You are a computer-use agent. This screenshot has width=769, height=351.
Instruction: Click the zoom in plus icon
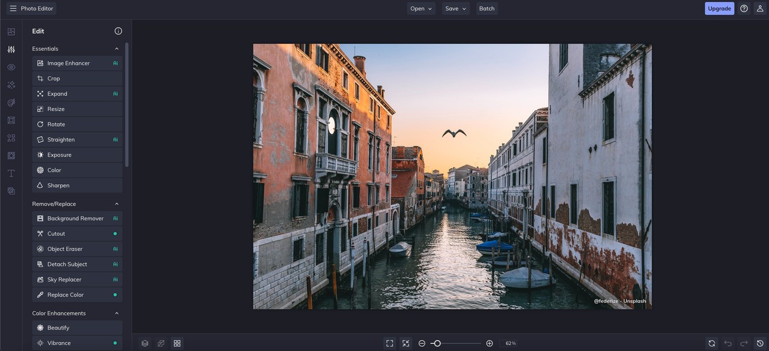pyautogui.click(x=490, y=343)
